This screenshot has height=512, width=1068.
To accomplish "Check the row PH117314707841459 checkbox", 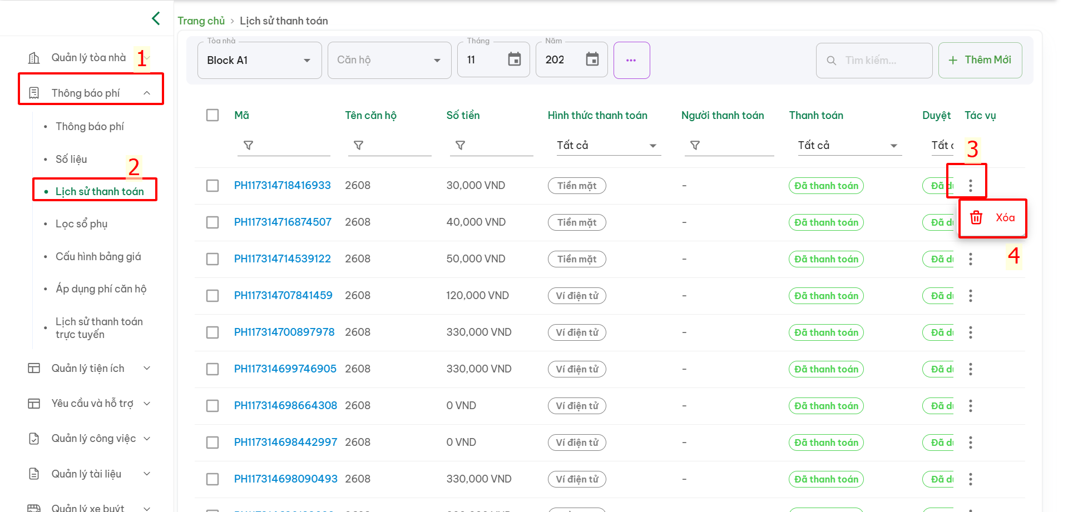I will [212, 296].
